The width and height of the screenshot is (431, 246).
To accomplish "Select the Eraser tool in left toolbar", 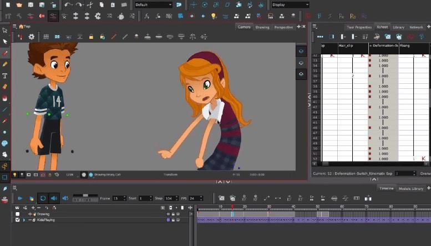I will (4, 87).
